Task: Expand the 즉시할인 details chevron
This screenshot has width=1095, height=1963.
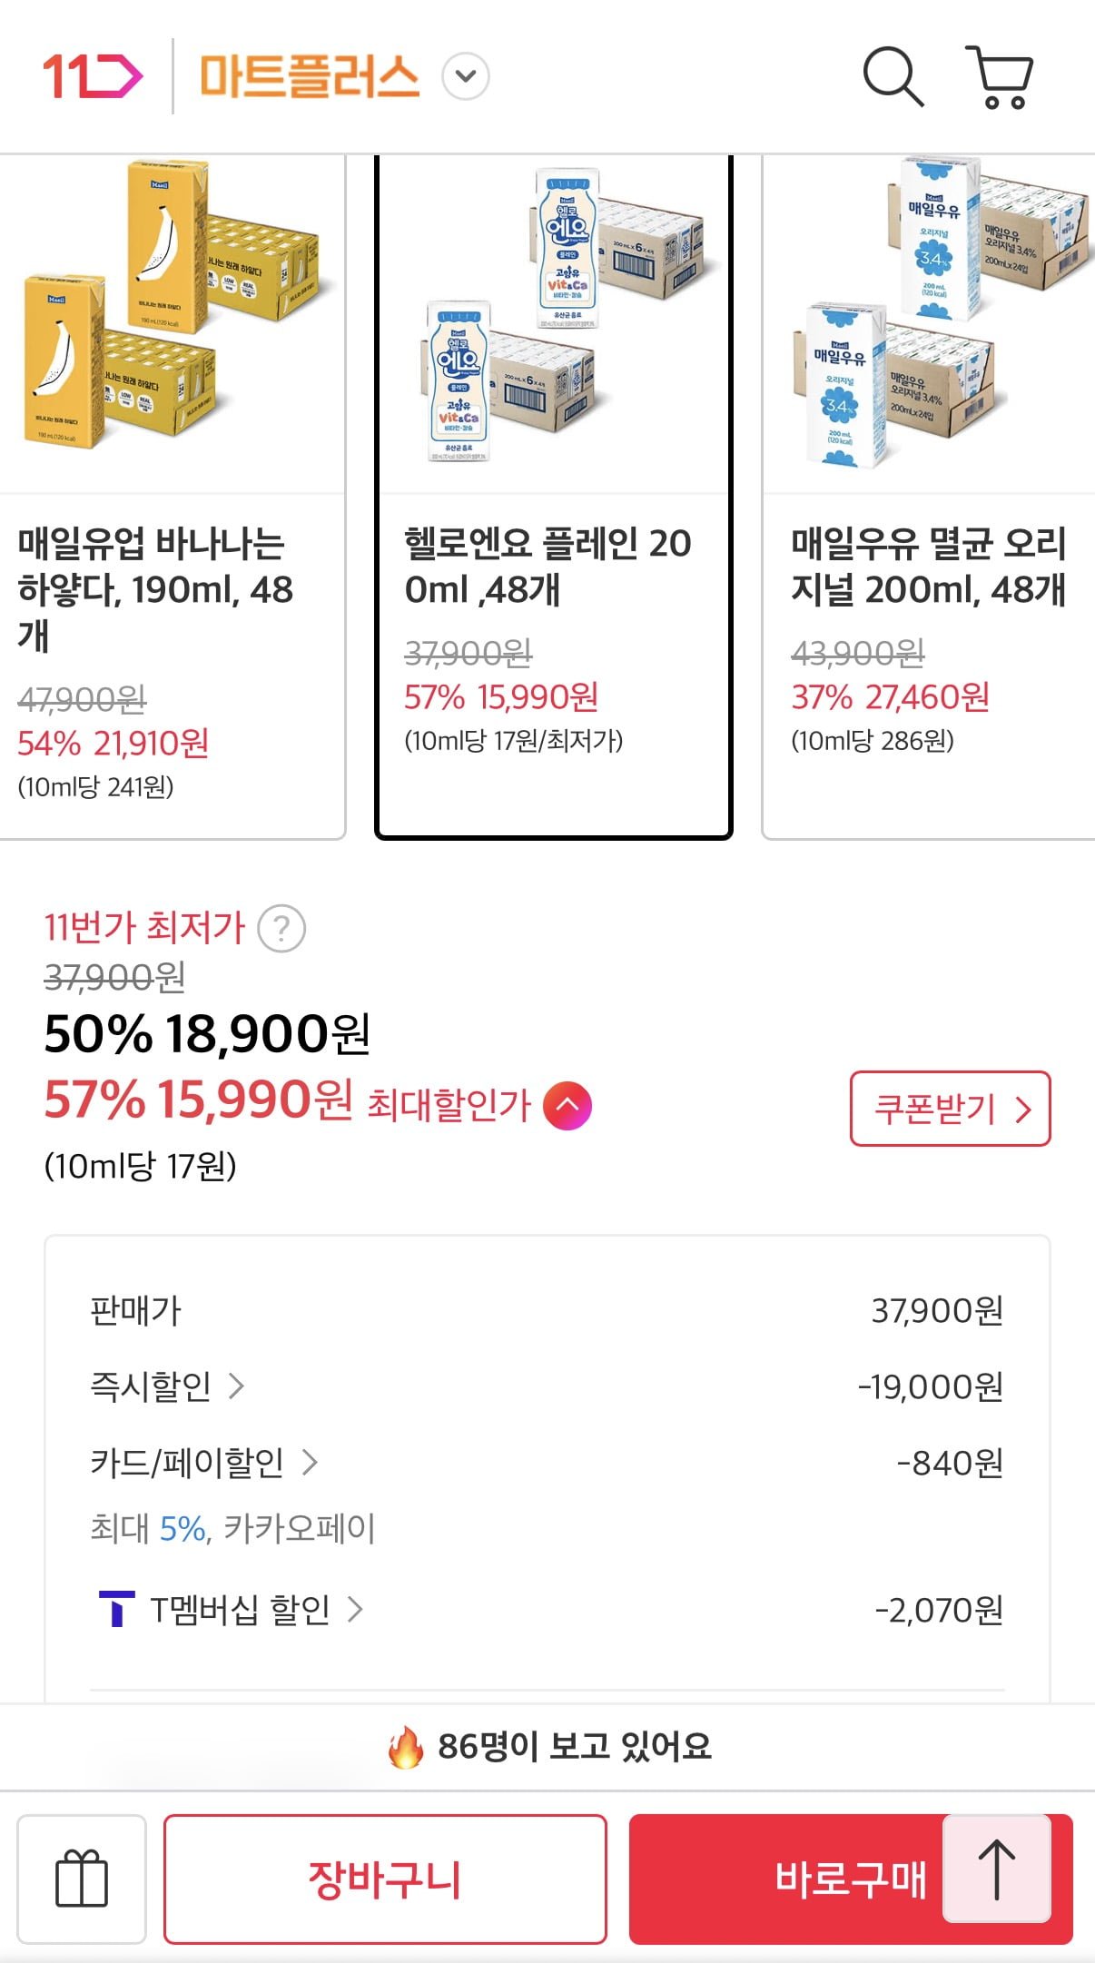Action: 236,1386
